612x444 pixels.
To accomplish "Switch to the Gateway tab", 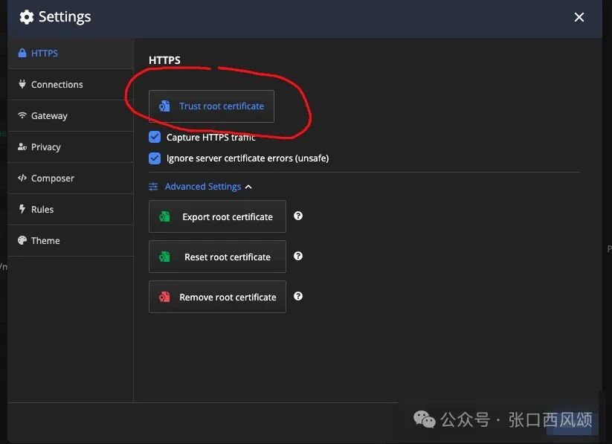I will [x=49, y=116].
